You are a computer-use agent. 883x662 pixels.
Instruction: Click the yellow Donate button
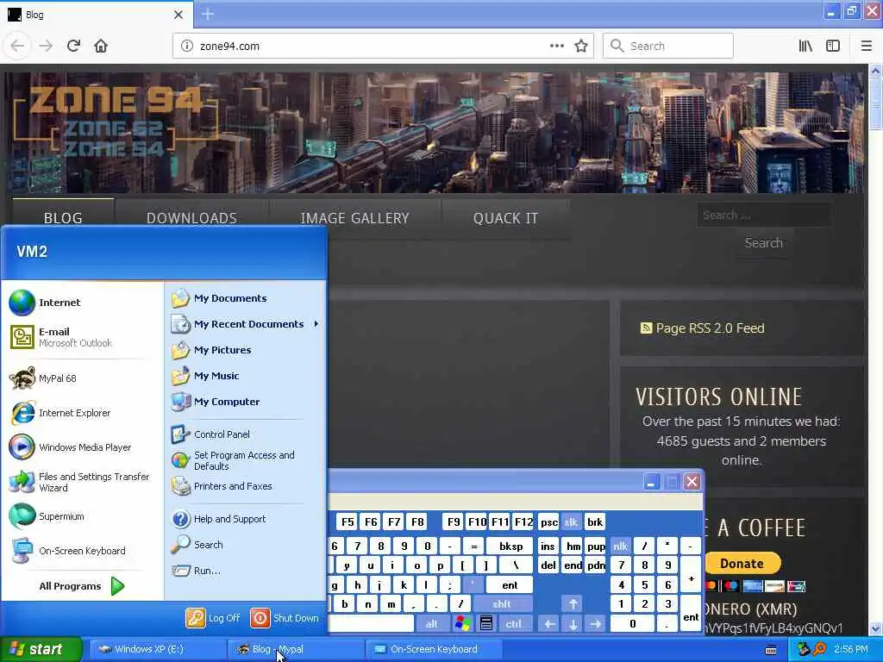(742, 563)
